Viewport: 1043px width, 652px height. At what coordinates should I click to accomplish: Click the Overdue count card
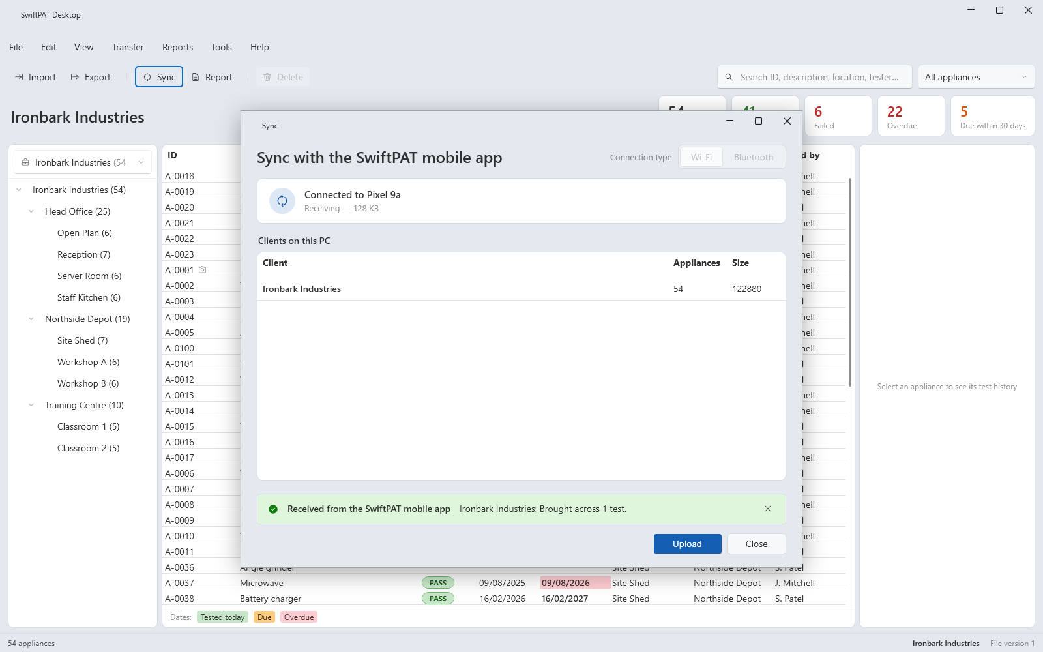(x=911, y=116)
